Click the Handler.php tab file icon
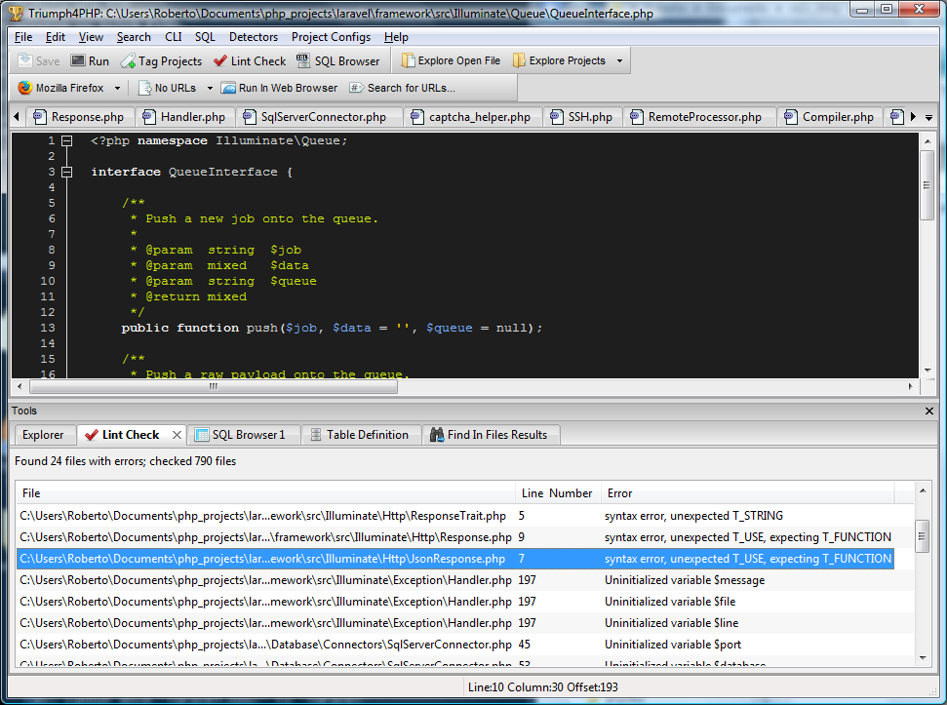 [x=149, y=117]
